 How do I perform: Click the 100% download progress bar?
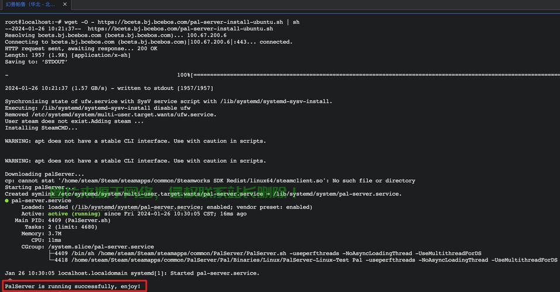click(x=368, y=75)
